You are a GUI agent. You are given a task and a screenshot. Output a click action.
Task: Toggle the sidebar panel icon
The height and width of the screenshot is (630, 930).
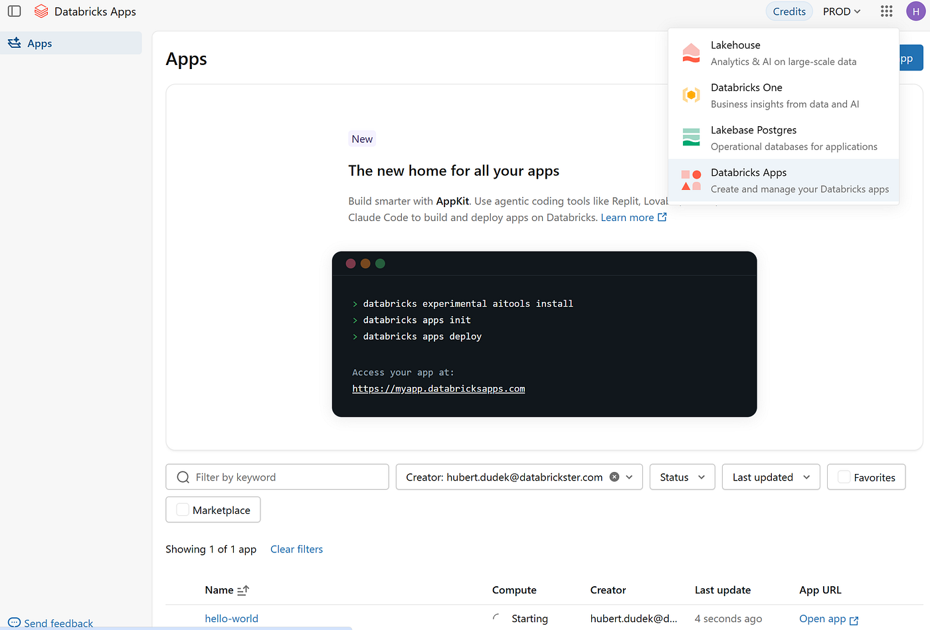click(x=14, y=11)
